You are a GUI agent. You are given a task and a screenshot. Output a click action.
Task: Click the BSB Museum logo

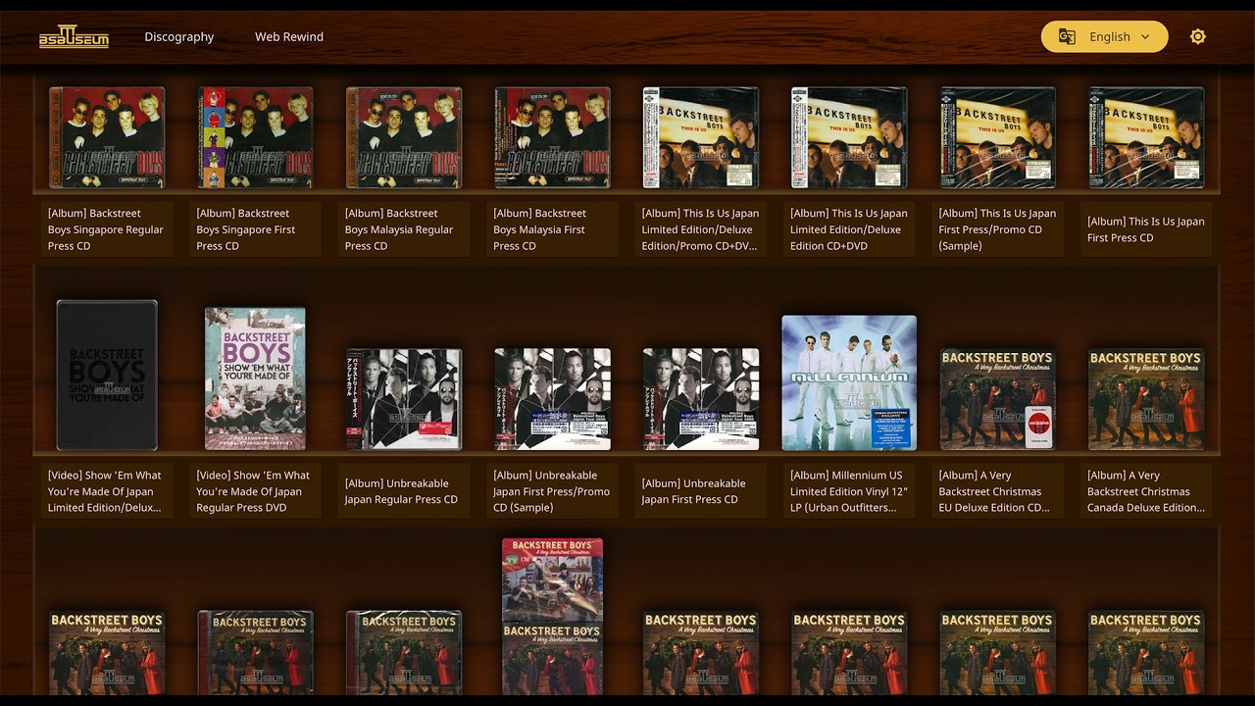(74, 36)
